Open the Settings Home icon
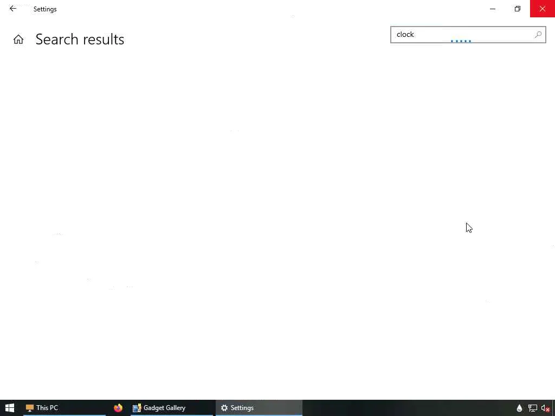Viewport: 555px width, 416px height. [x=18, y=39]
